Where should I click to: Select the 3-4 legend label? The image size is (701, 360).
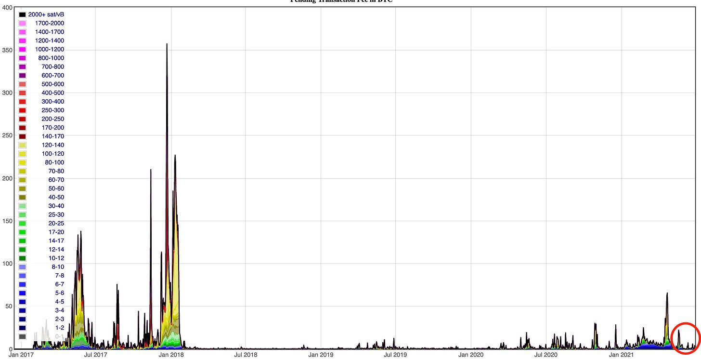point(60,310)
